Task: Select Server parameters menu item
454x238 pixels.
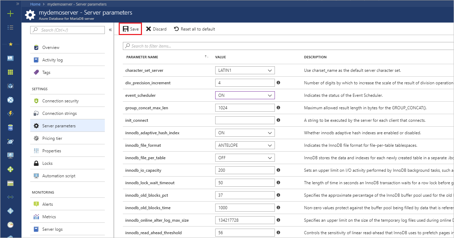Action: [x=67, y=126]
